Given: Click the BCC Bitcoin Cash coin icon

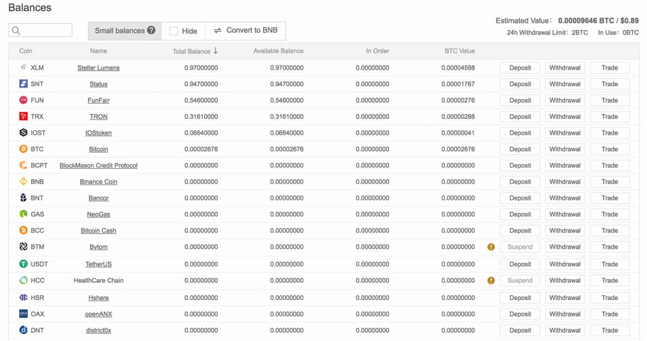Looking at the screenshot, I should 23,230.
